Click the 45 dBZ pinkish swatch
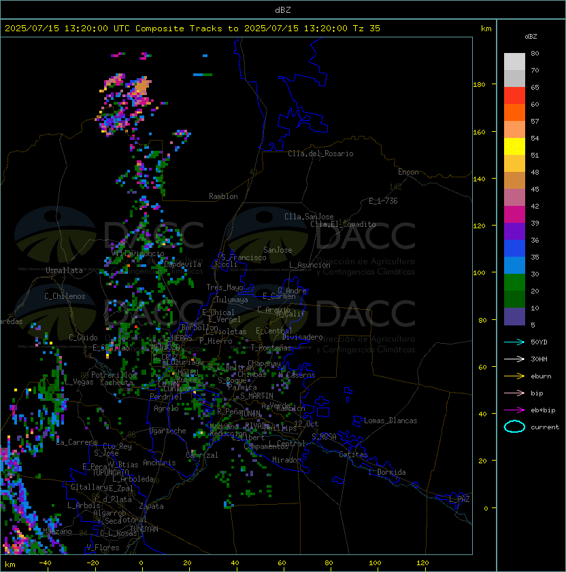Image resolution: width=566 pixels, height=572 pixels. pyautogui.click(x=514, y=198)
